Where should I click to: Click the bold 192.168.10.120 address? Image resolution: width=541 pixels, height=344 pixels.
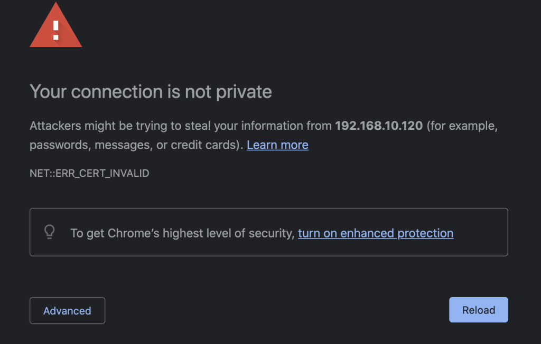click(x=379, y=126)
